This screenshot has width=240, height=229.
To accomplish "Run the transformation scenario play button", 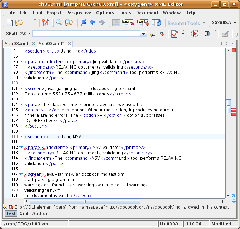I will pyautogui.click(x=195, y=34).
